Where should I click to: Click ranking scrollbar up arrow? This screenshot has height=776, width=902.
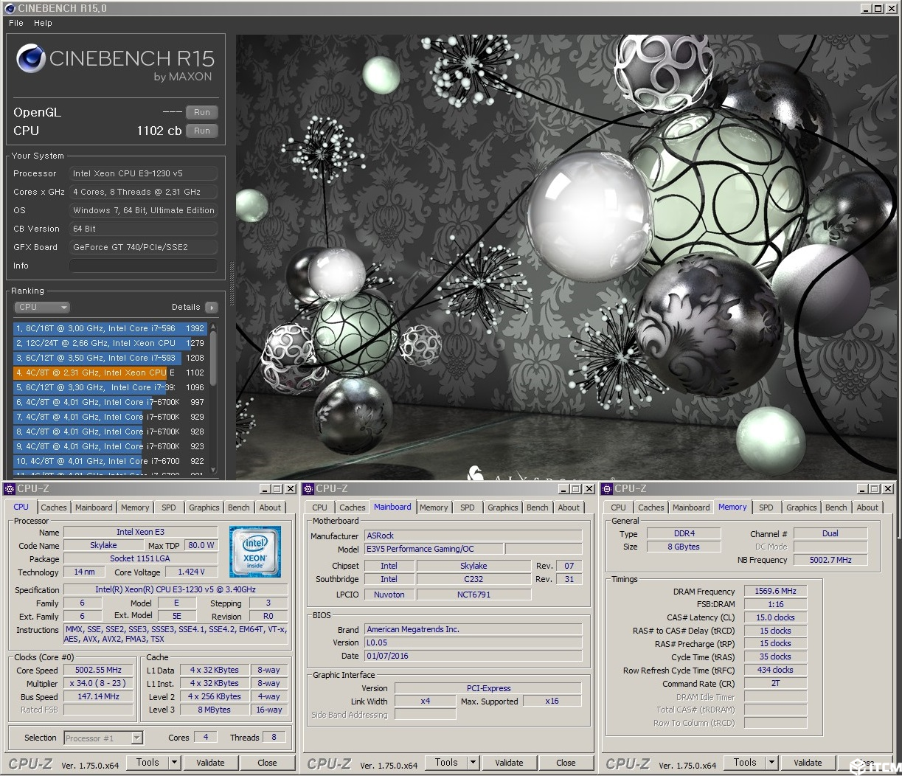point(213,325)
